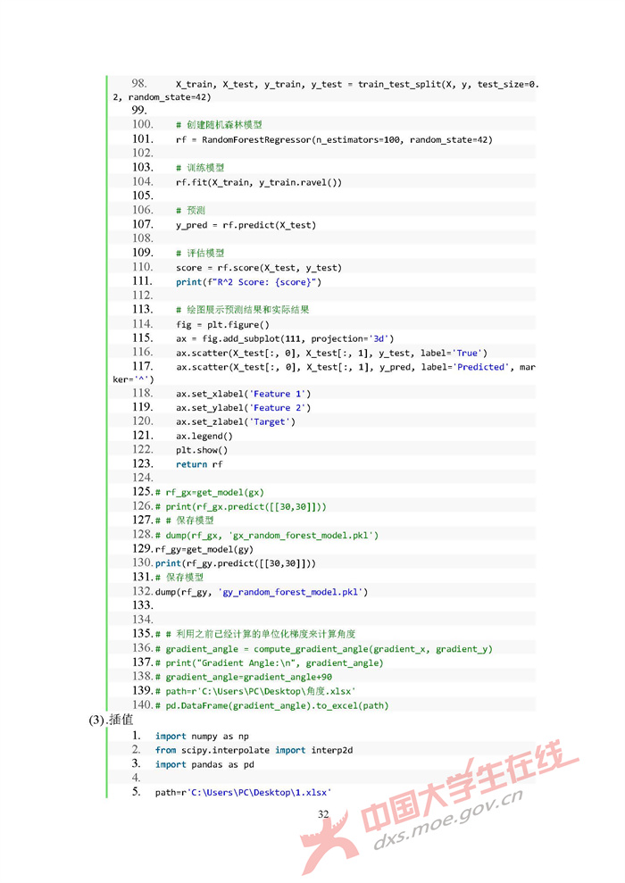
Task: Click the y_pred = rf.predict(X_test) line
Action: (x=246, y=225)
